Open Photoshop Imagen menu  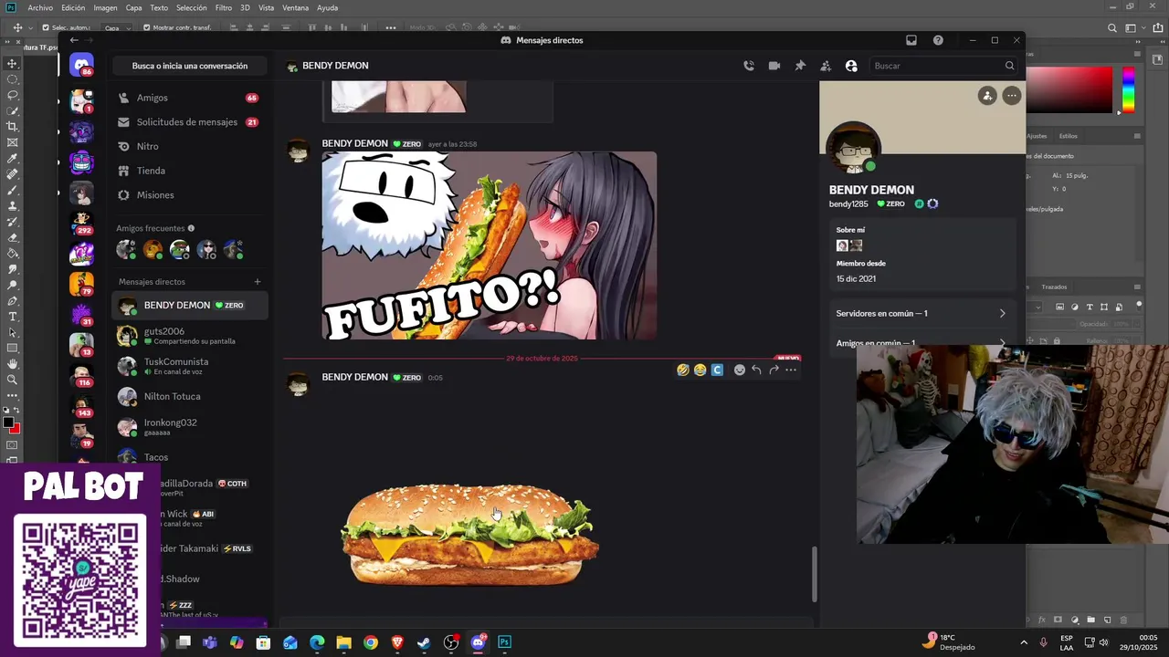coord(105,7)
